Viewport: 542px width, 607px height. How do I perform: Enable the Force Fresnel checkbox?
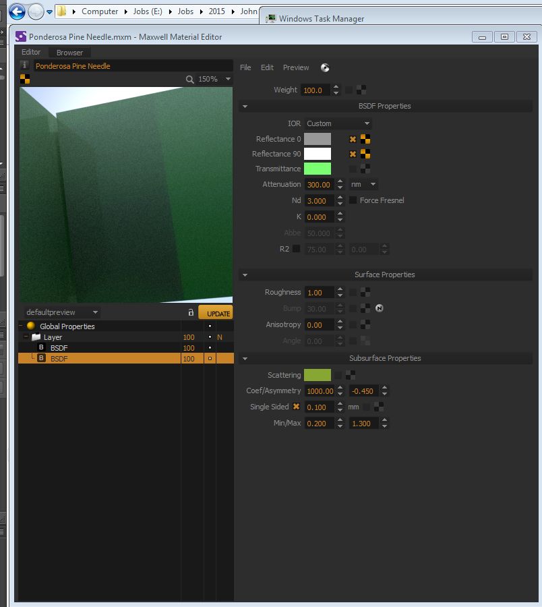(x=353, y=200)
